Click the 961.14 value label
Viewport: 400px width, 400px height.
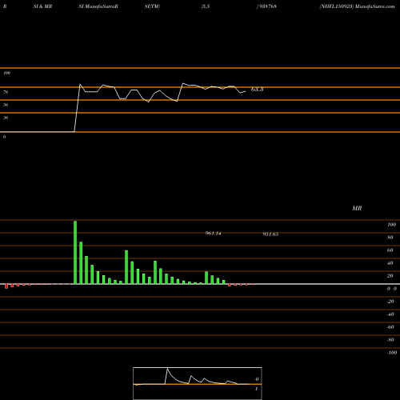pos(213,234)
